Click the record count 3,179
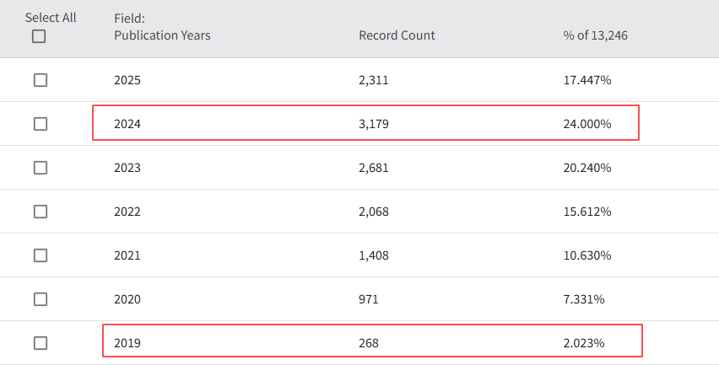 (374, 124)
